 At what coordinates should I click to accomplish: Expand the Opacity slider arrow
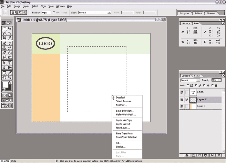coord(220,80)
